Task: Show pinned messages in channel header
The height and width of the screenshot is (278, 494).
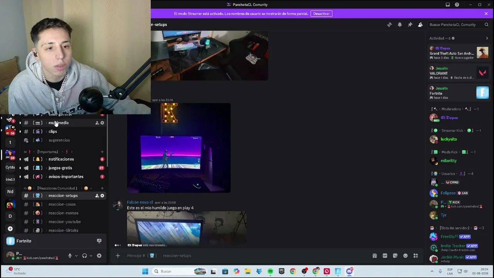Action: coord(410,25)
